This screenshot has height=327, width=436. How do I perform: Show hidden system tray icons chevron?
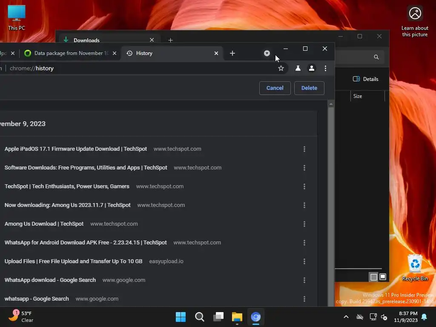(346, 317)
